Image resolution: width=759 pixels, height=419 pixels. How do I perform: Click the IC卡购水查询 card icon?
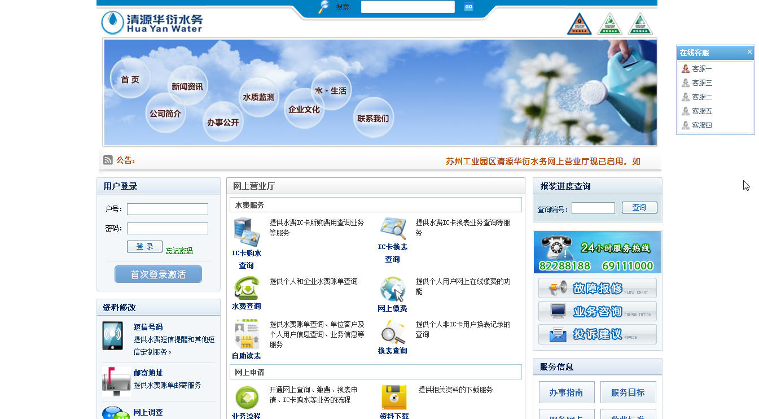(x=247, y=232)
